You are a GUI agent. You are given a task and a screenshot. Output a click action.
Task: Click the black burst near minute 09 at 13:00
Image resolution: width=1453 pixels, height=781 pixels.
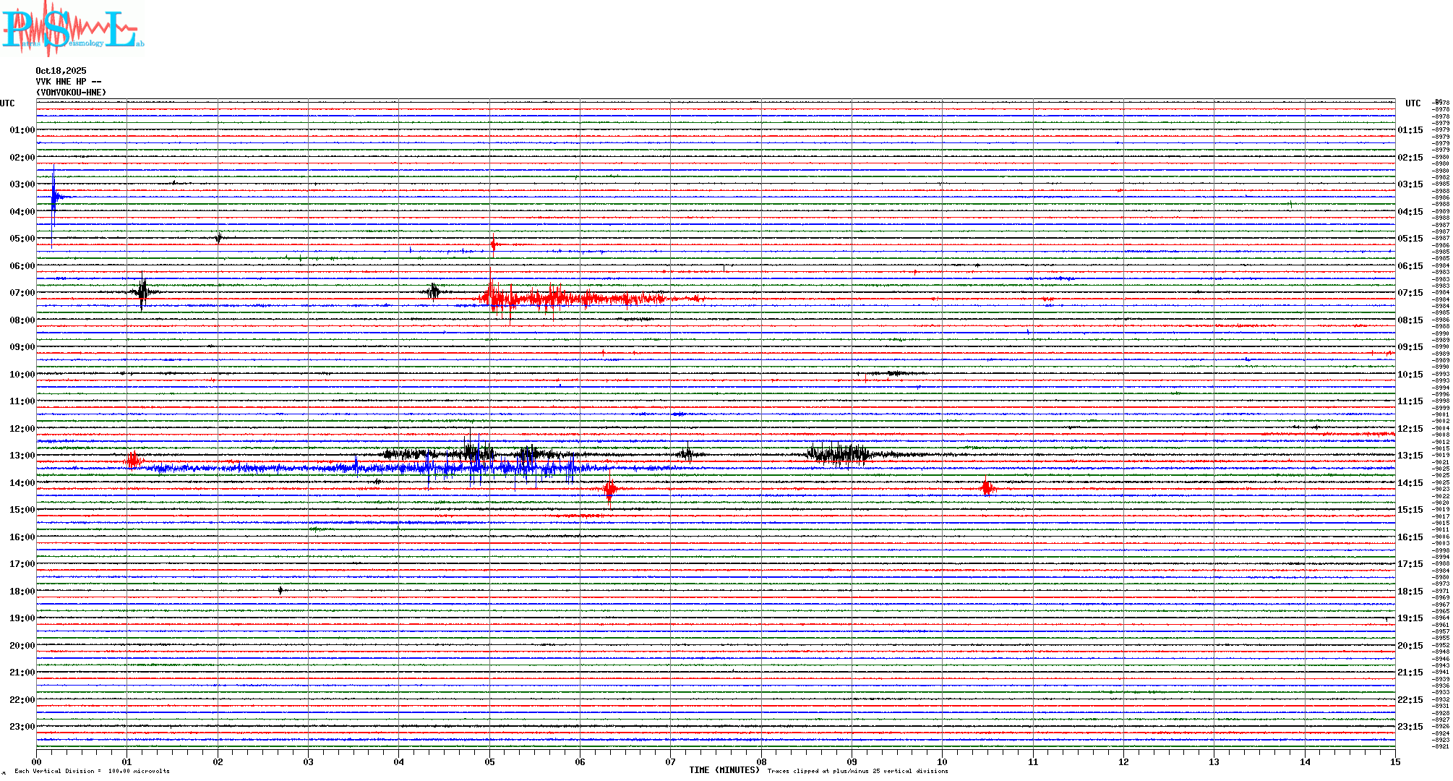839,454
